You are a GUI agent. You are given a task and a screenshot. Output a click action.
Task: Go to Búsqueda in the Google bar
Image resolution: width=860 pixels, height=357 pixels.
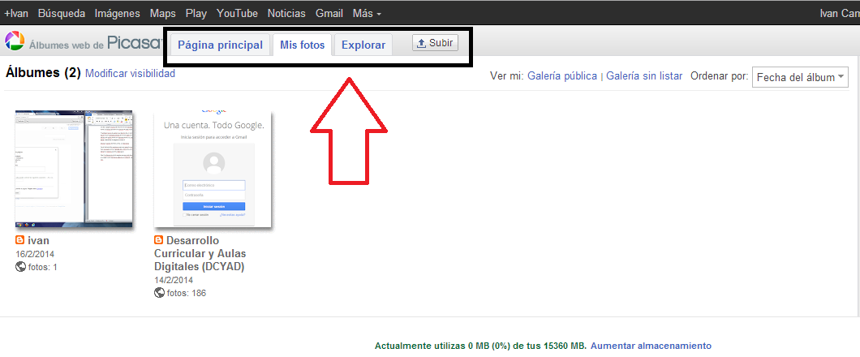[x=61, y=13]
